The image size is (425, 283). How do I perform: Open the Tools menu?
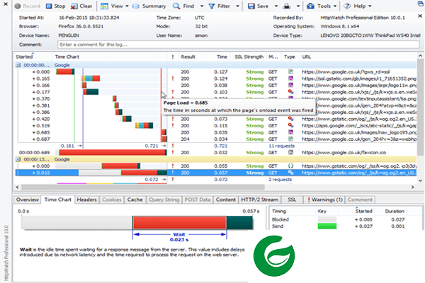click(x=322, y=6)
